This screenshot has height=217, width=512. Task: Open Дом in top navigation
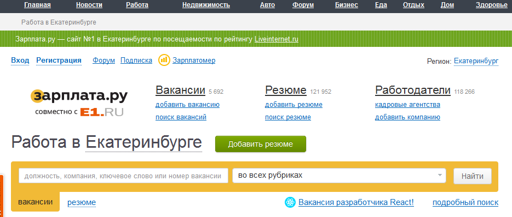[447, 5]
